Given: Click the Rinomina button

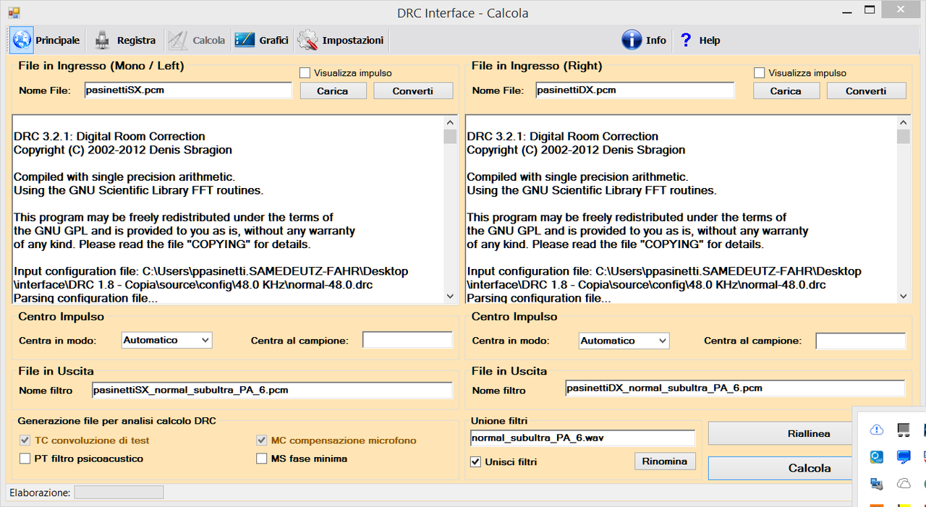Looking at the screenshot, I should pyautogui.click(x=665, y=461).
